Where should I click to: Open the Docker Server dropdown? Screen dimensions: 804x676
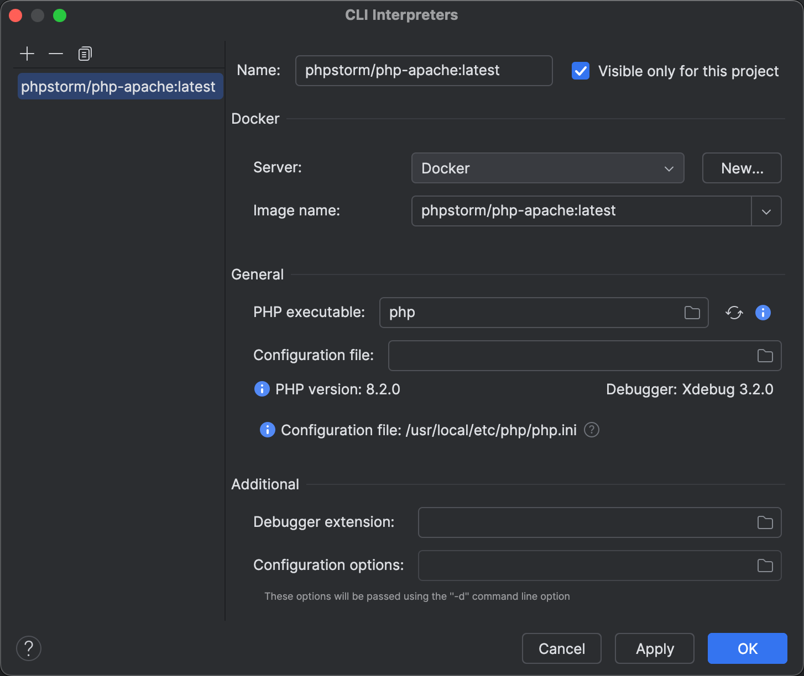[547, 168]
